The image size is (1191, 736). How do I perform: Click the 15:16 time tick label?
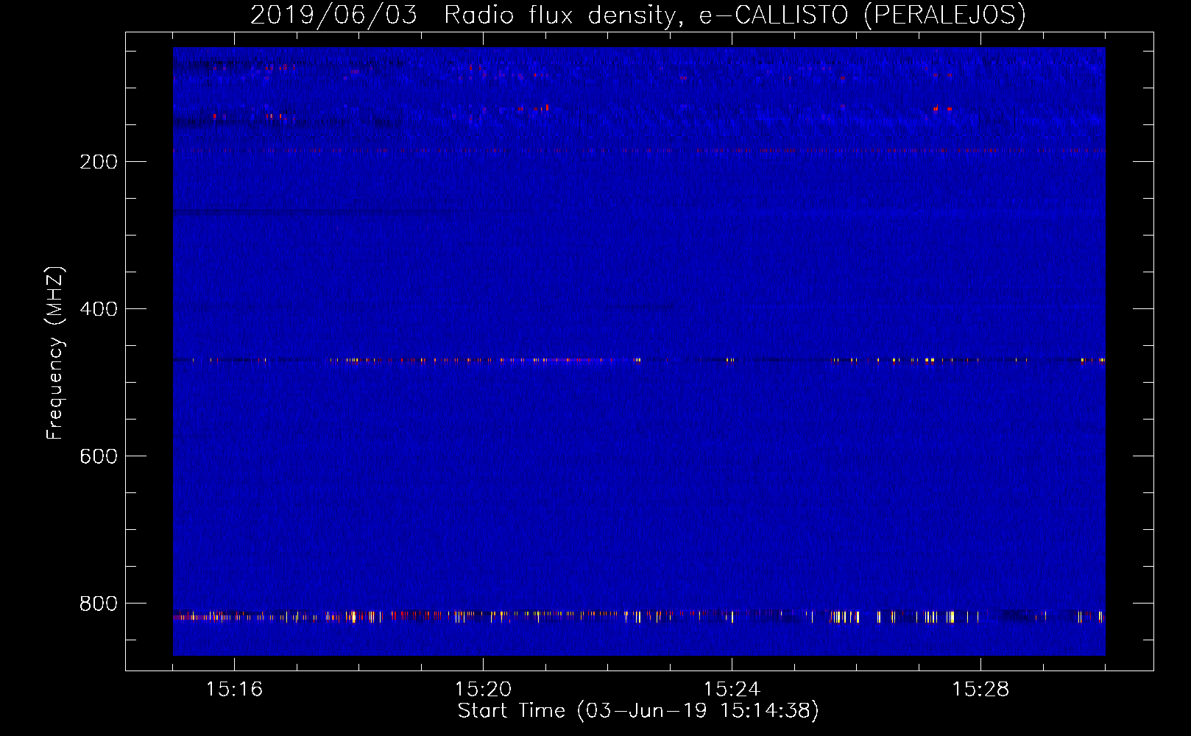234,690
